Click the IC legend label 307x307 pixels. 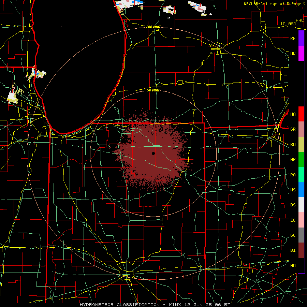click(293, 220)
